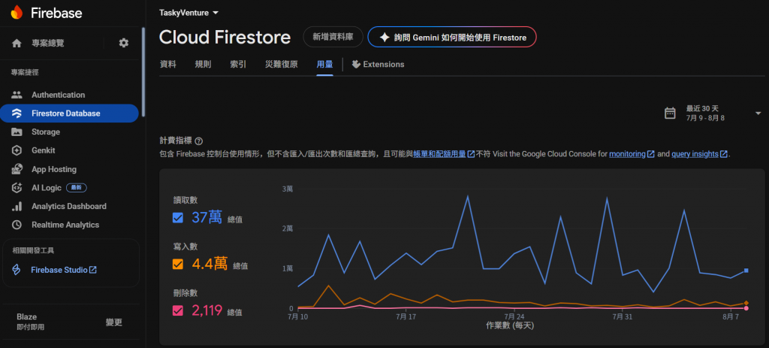This screenshot has height=348, width=769.
Task: Click the 新 badge beside AI Logic
Action: (x=77, y=187)
